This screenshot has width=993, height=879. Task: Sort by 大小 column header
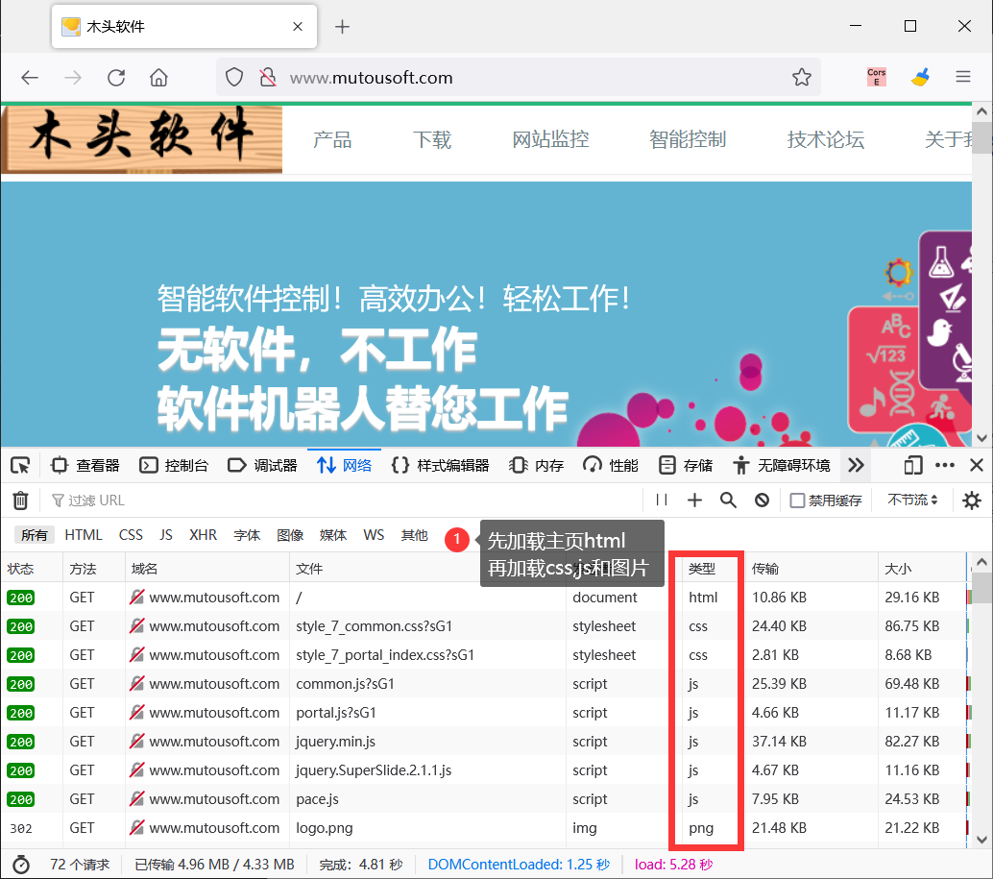tap(921, 569)
